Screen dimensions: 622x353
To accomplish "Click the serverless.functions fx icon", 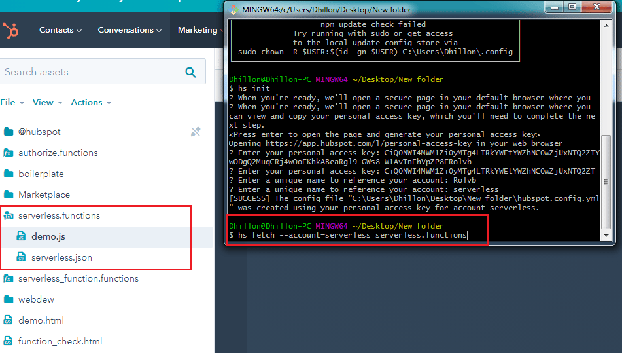I will (x=9, y=215).
